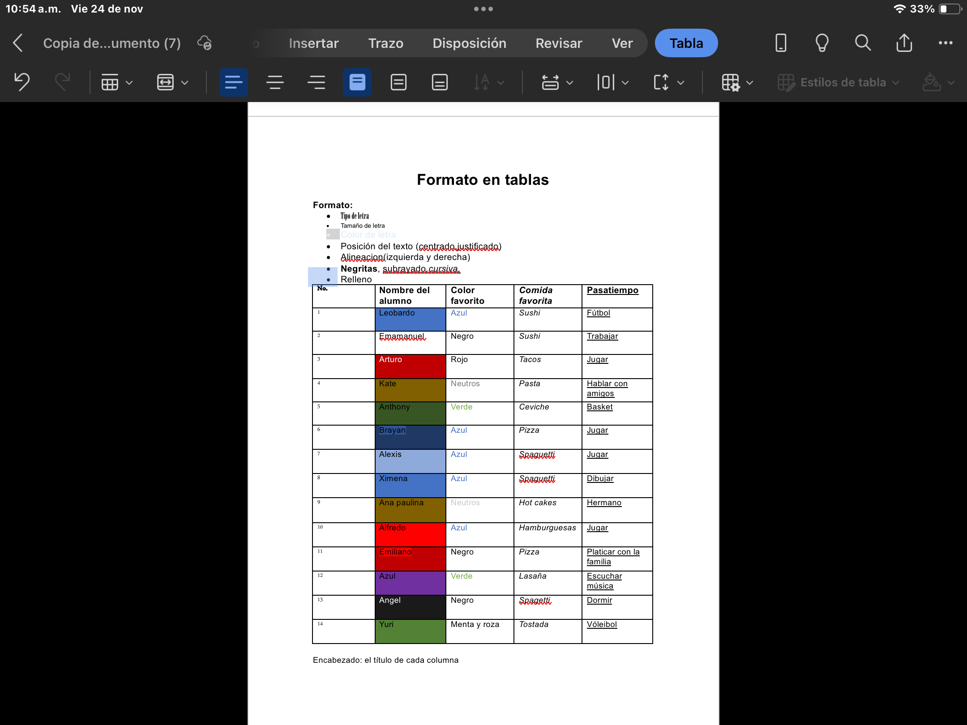Open the lightbulb Tell Me icon
The height and width of the screenshot is (725, 967).
822,43
